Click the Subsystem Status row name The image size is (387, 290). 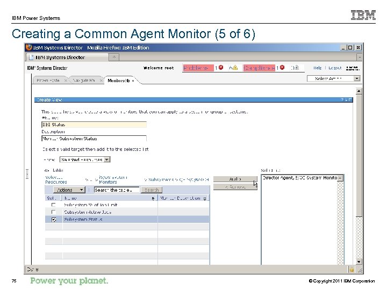click(x=83, y=219)
